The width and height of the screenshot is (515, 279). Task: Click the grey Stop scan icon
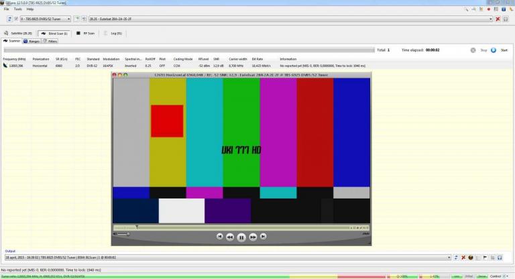pyautogui.click(x=473, y=50)
